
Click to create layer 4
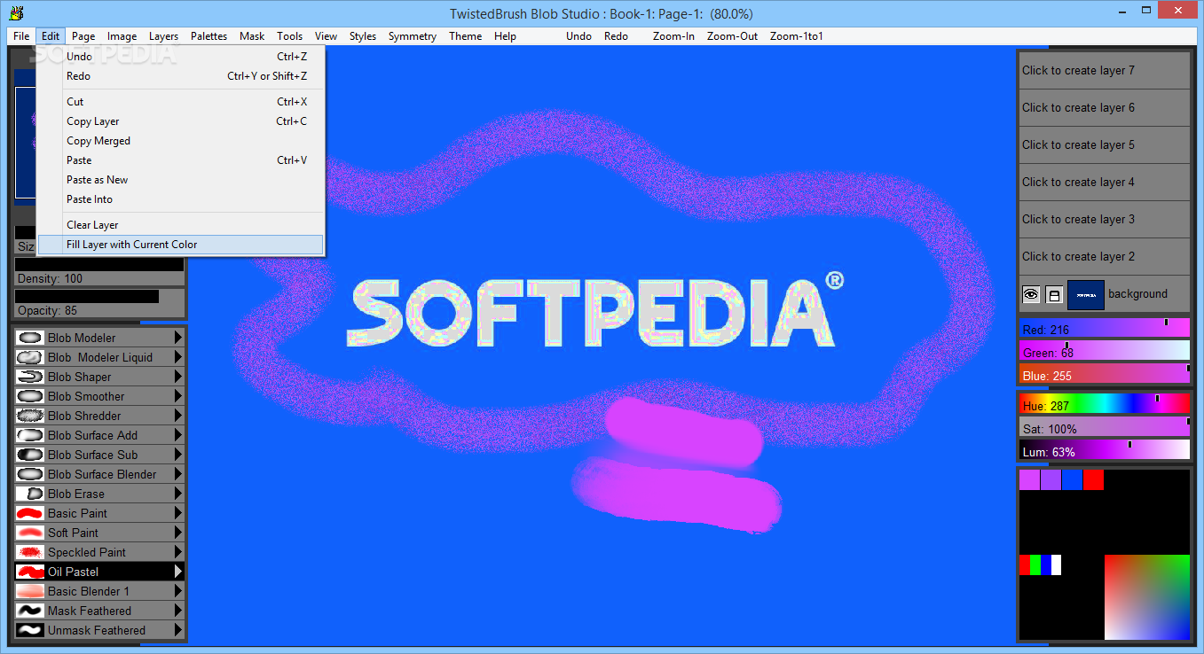point(1104,182)
